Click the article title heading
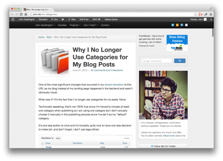Image resolution: width=223 pixels, height=161 pixels. (100, 57)
